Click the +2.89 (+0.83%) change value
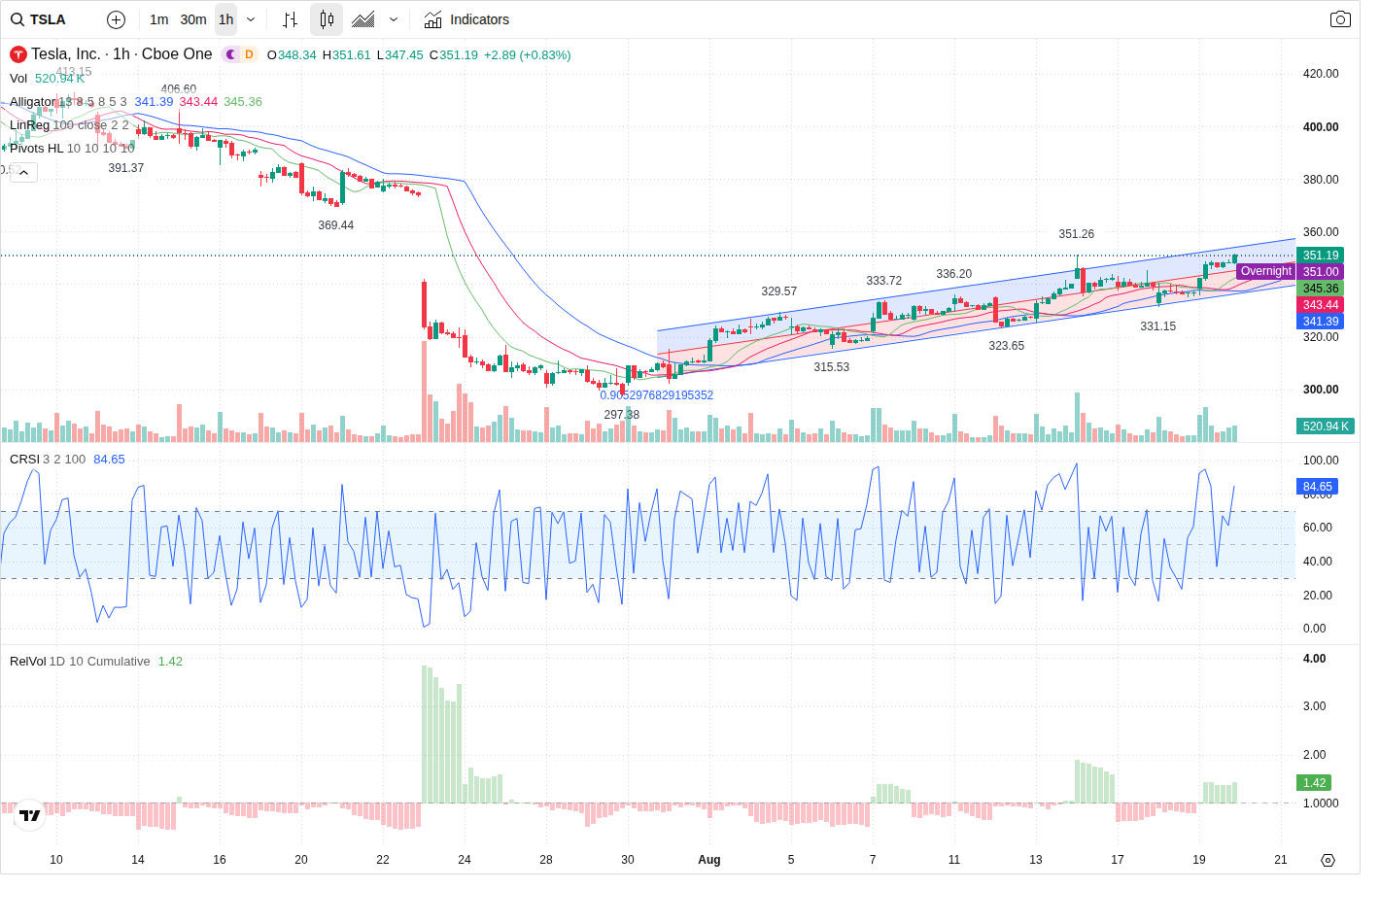 pos(527,55)
